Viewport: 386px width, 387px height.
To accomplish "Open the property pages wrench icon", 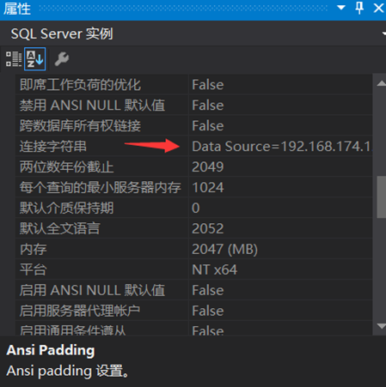I will [x=62, y=59].
